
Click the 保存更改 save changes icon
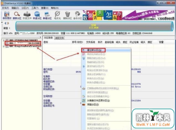coord(7,15)
